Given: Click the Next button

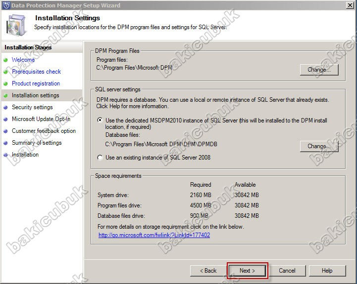Looking at the screenshot, I should click(x=247, y=271).
